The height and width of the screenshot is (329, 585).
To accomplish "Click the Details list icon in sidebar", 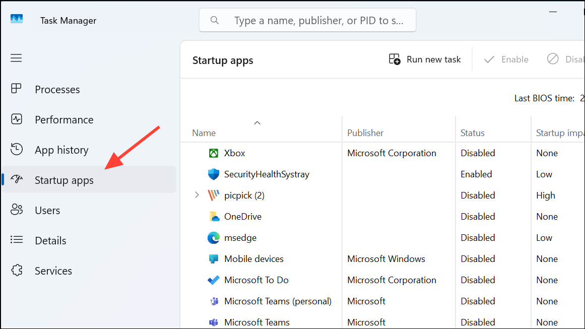I will click(x=17, y=240).
